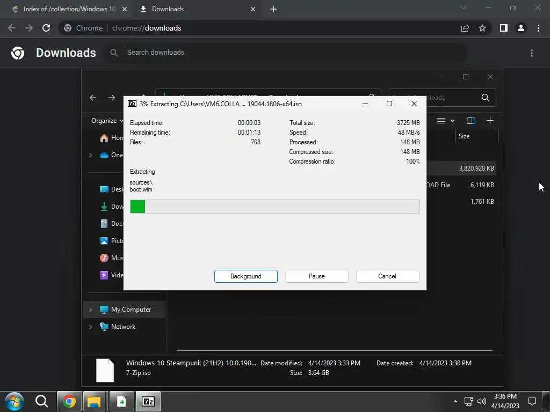Viewport: 550px width, 412px height.
Task: Expand OneDrive tree node
Action: 90,155
